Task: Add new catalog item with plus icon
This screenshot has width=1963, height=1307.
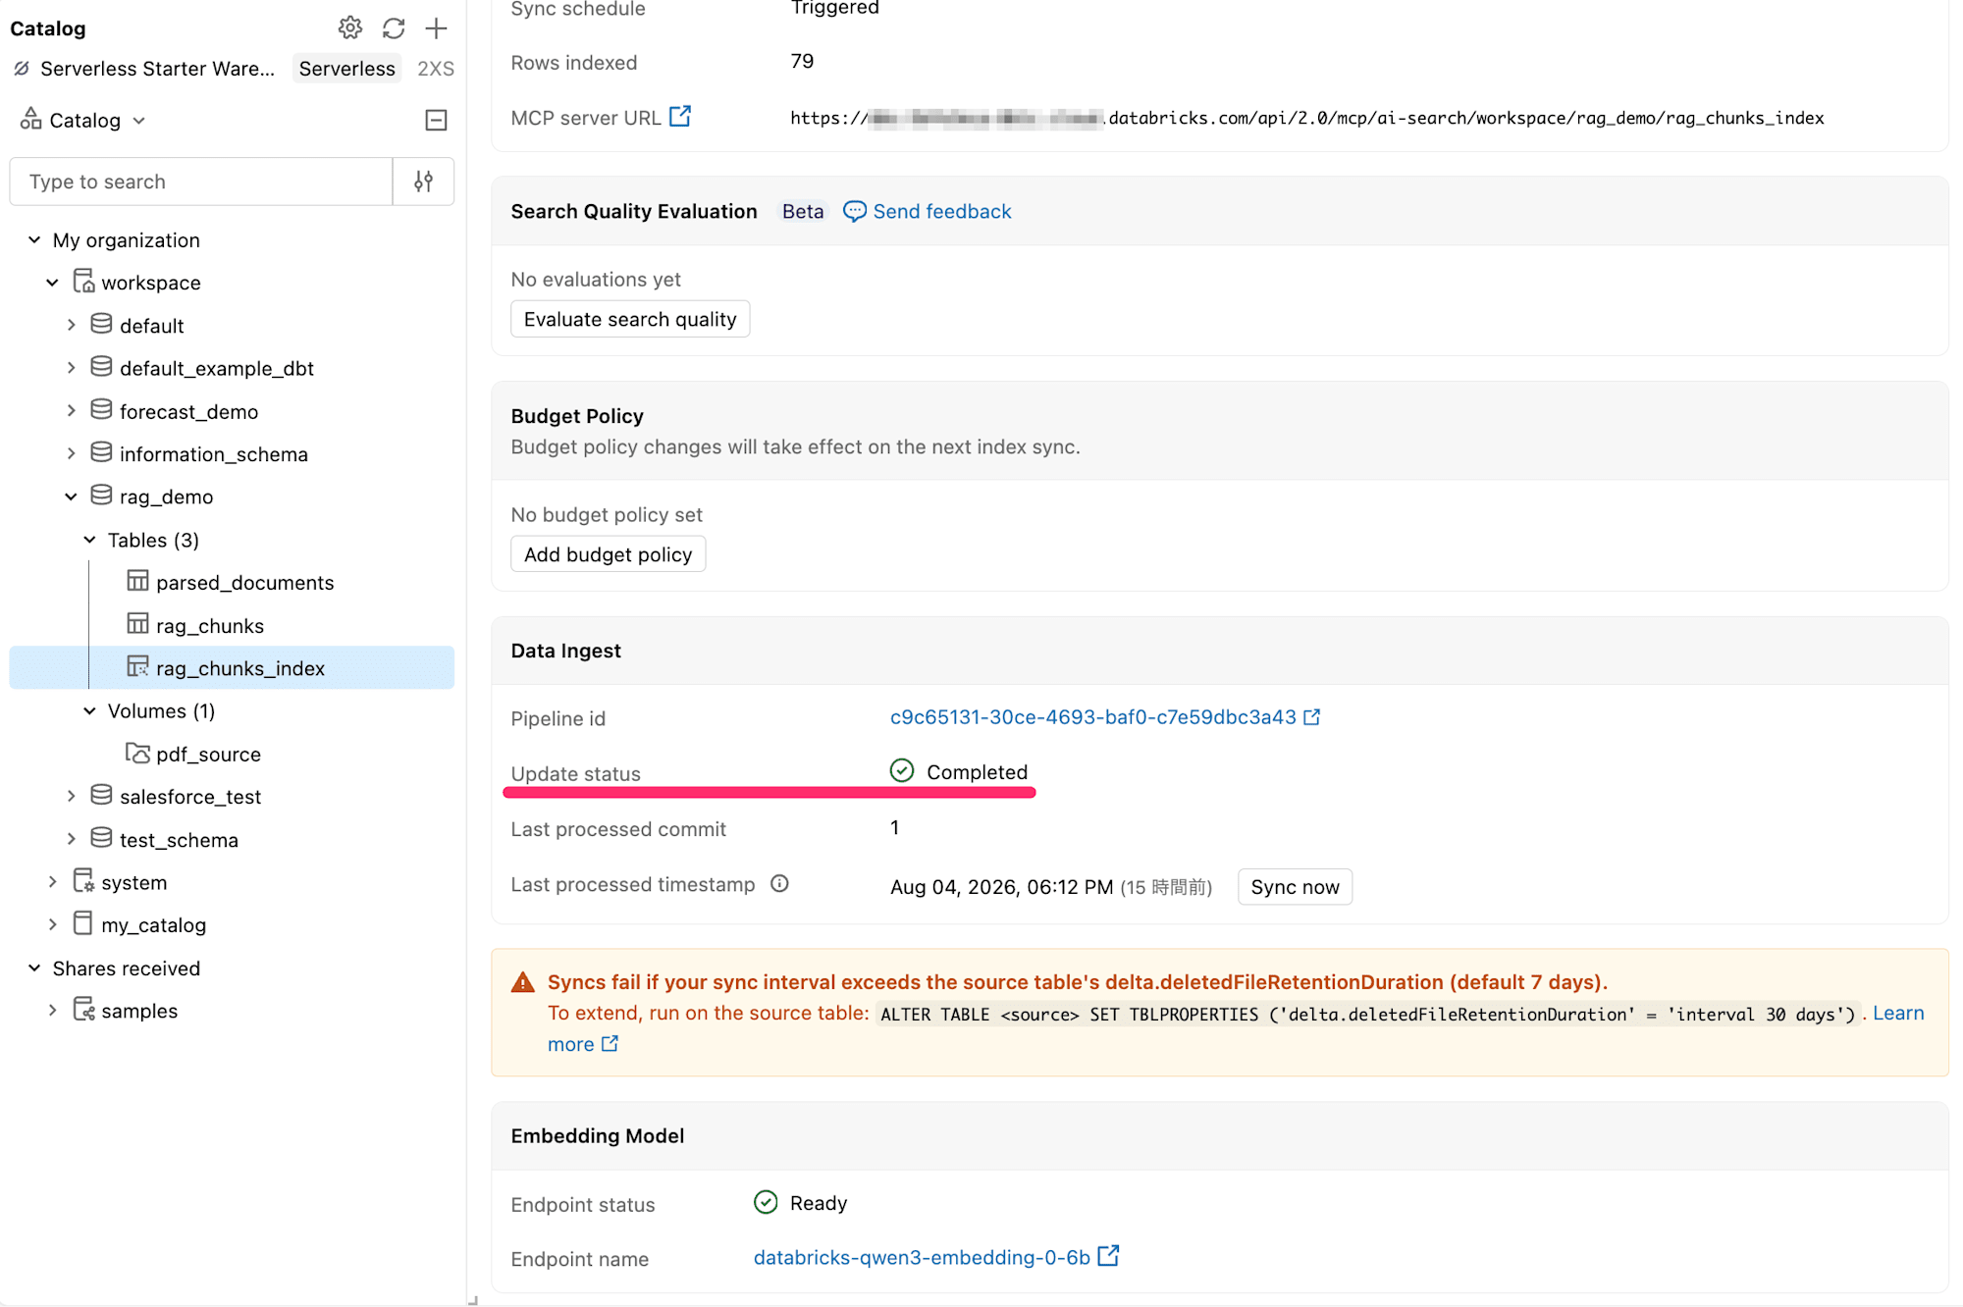Action: [437, 28]
